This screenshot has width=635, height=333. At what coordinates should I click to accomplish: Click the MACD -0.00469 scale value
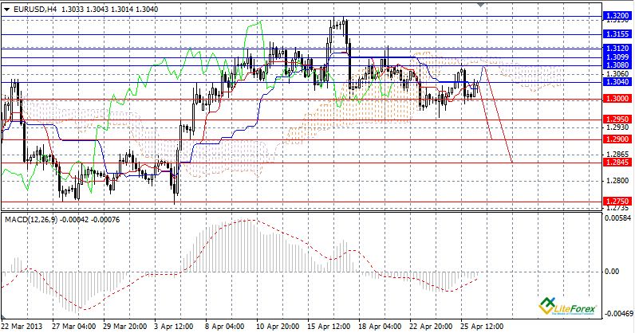[617, 314]
